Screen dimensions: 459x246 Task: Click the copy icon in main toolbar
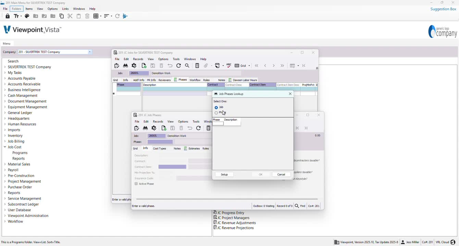62,16
